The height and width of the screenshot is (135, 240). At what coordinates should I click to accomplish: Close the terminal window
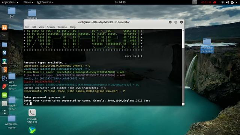tap(181, 22)
